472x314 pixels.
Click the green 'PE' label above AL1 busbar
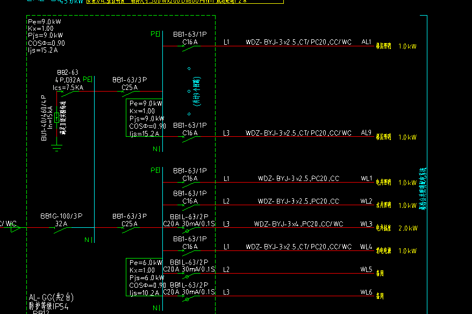click(155, 34)
